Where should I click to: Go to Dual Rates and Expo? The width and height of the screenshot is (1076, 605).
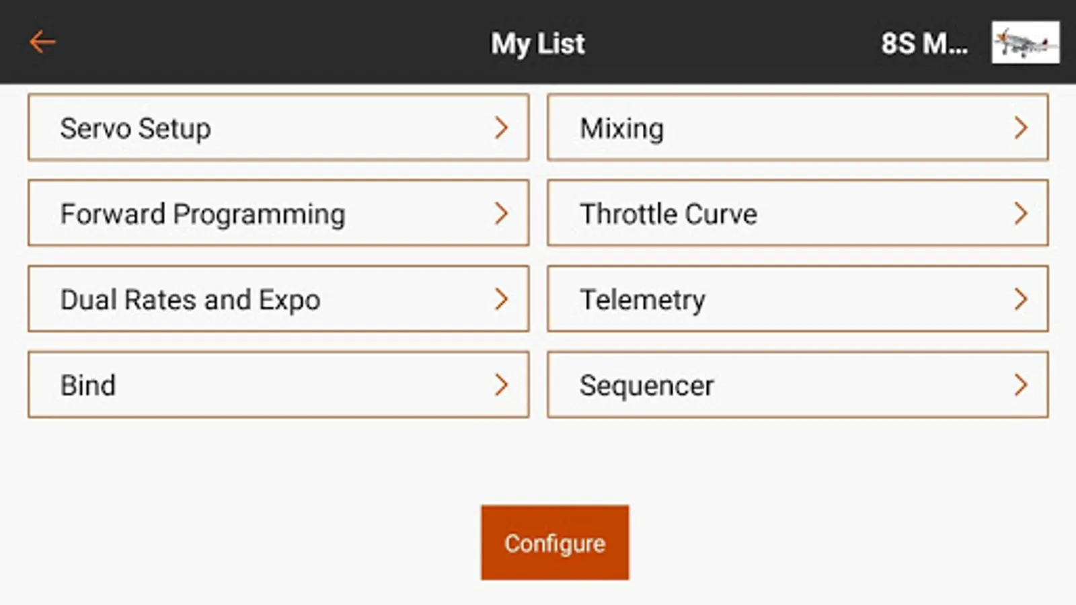[x=278, y=299]
